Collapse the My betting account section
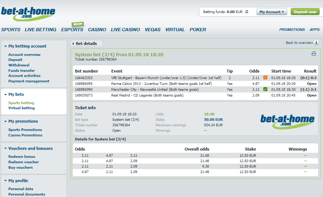This screenshot has width=323, height=197. (x=5, y=46)
